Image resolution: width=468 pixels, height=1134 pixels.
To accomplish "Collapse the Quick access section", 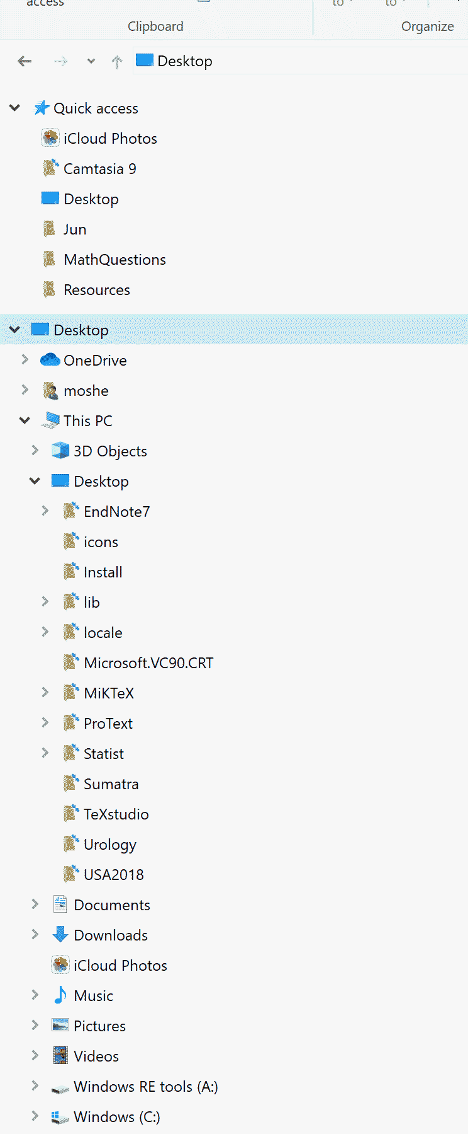I will (15, 108).
